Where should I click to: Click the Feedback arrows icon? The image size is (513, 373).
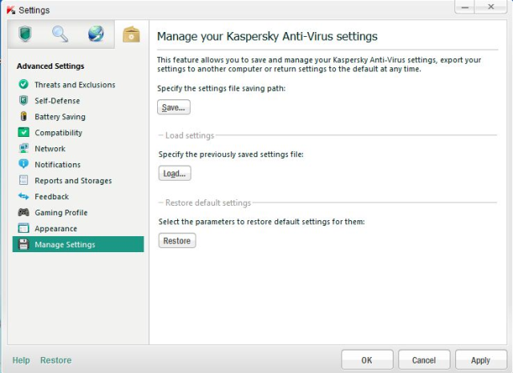23,197
